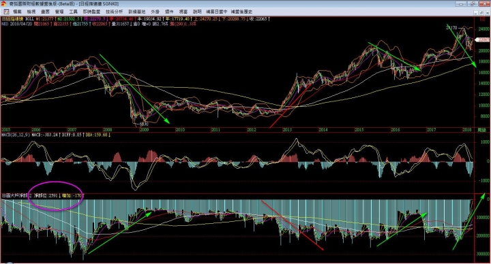This screenshot has height=264, width=491.
Task: Open the 管理 menu
Action: (59, 12)
